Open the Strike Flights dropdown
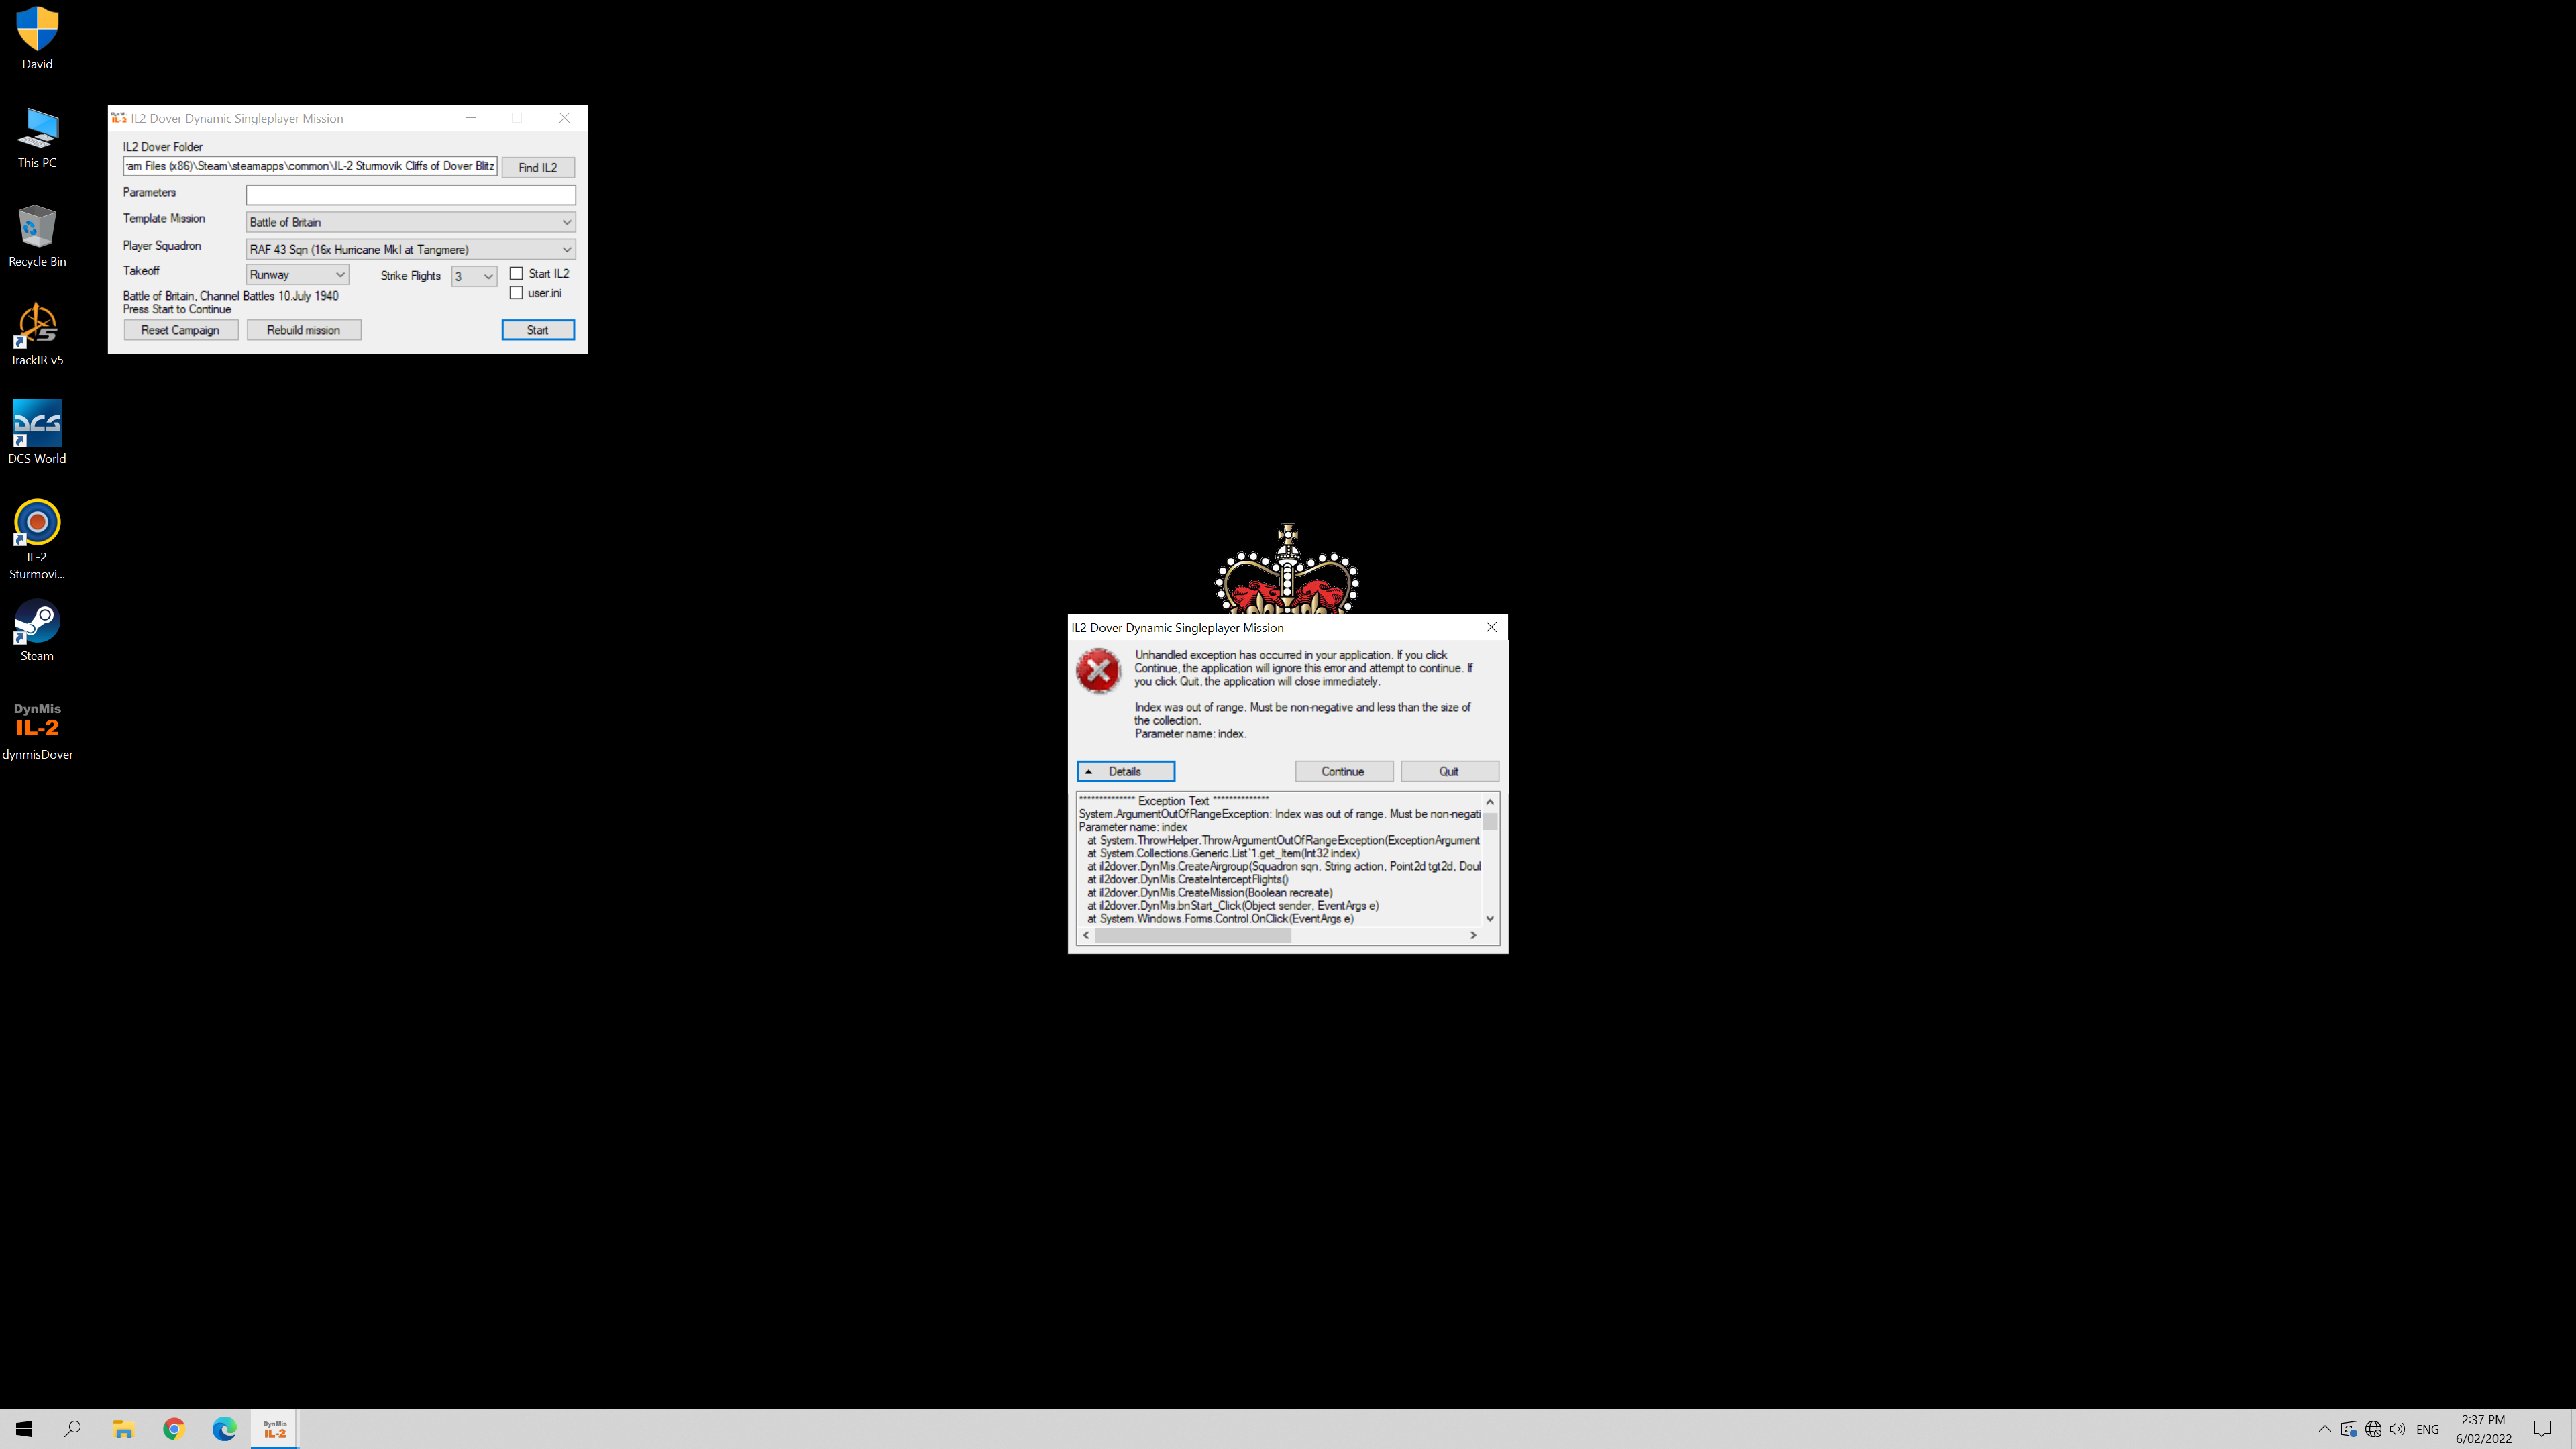The height and width of the screenshot is (1449, 2576). pos(474,276)
